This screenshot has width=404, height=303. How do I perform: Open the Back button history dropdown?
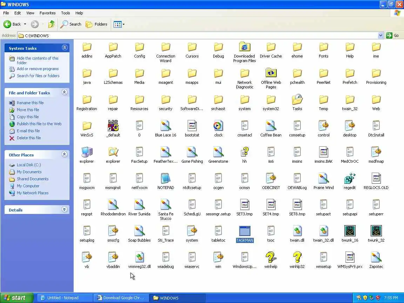[25, 24]
